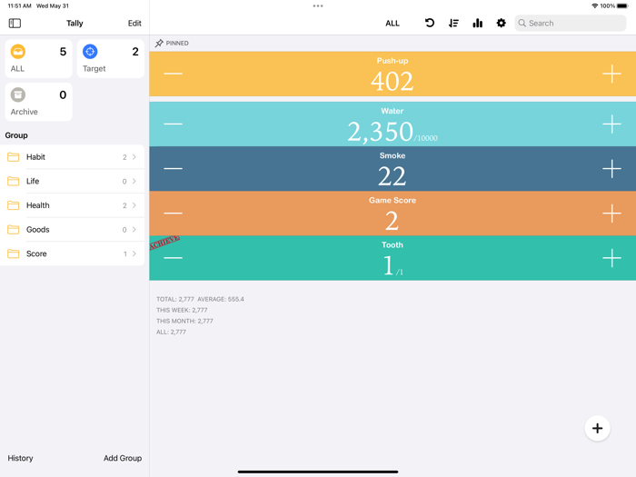Image resolution: width=636 pixels, height=477 pixels.
Task: Click the Habit folder icon
Action: (14, 157)
